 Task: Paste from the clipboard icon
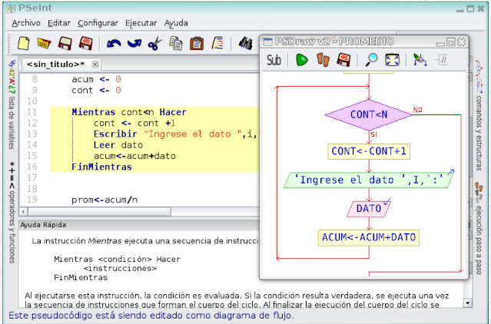197,43
